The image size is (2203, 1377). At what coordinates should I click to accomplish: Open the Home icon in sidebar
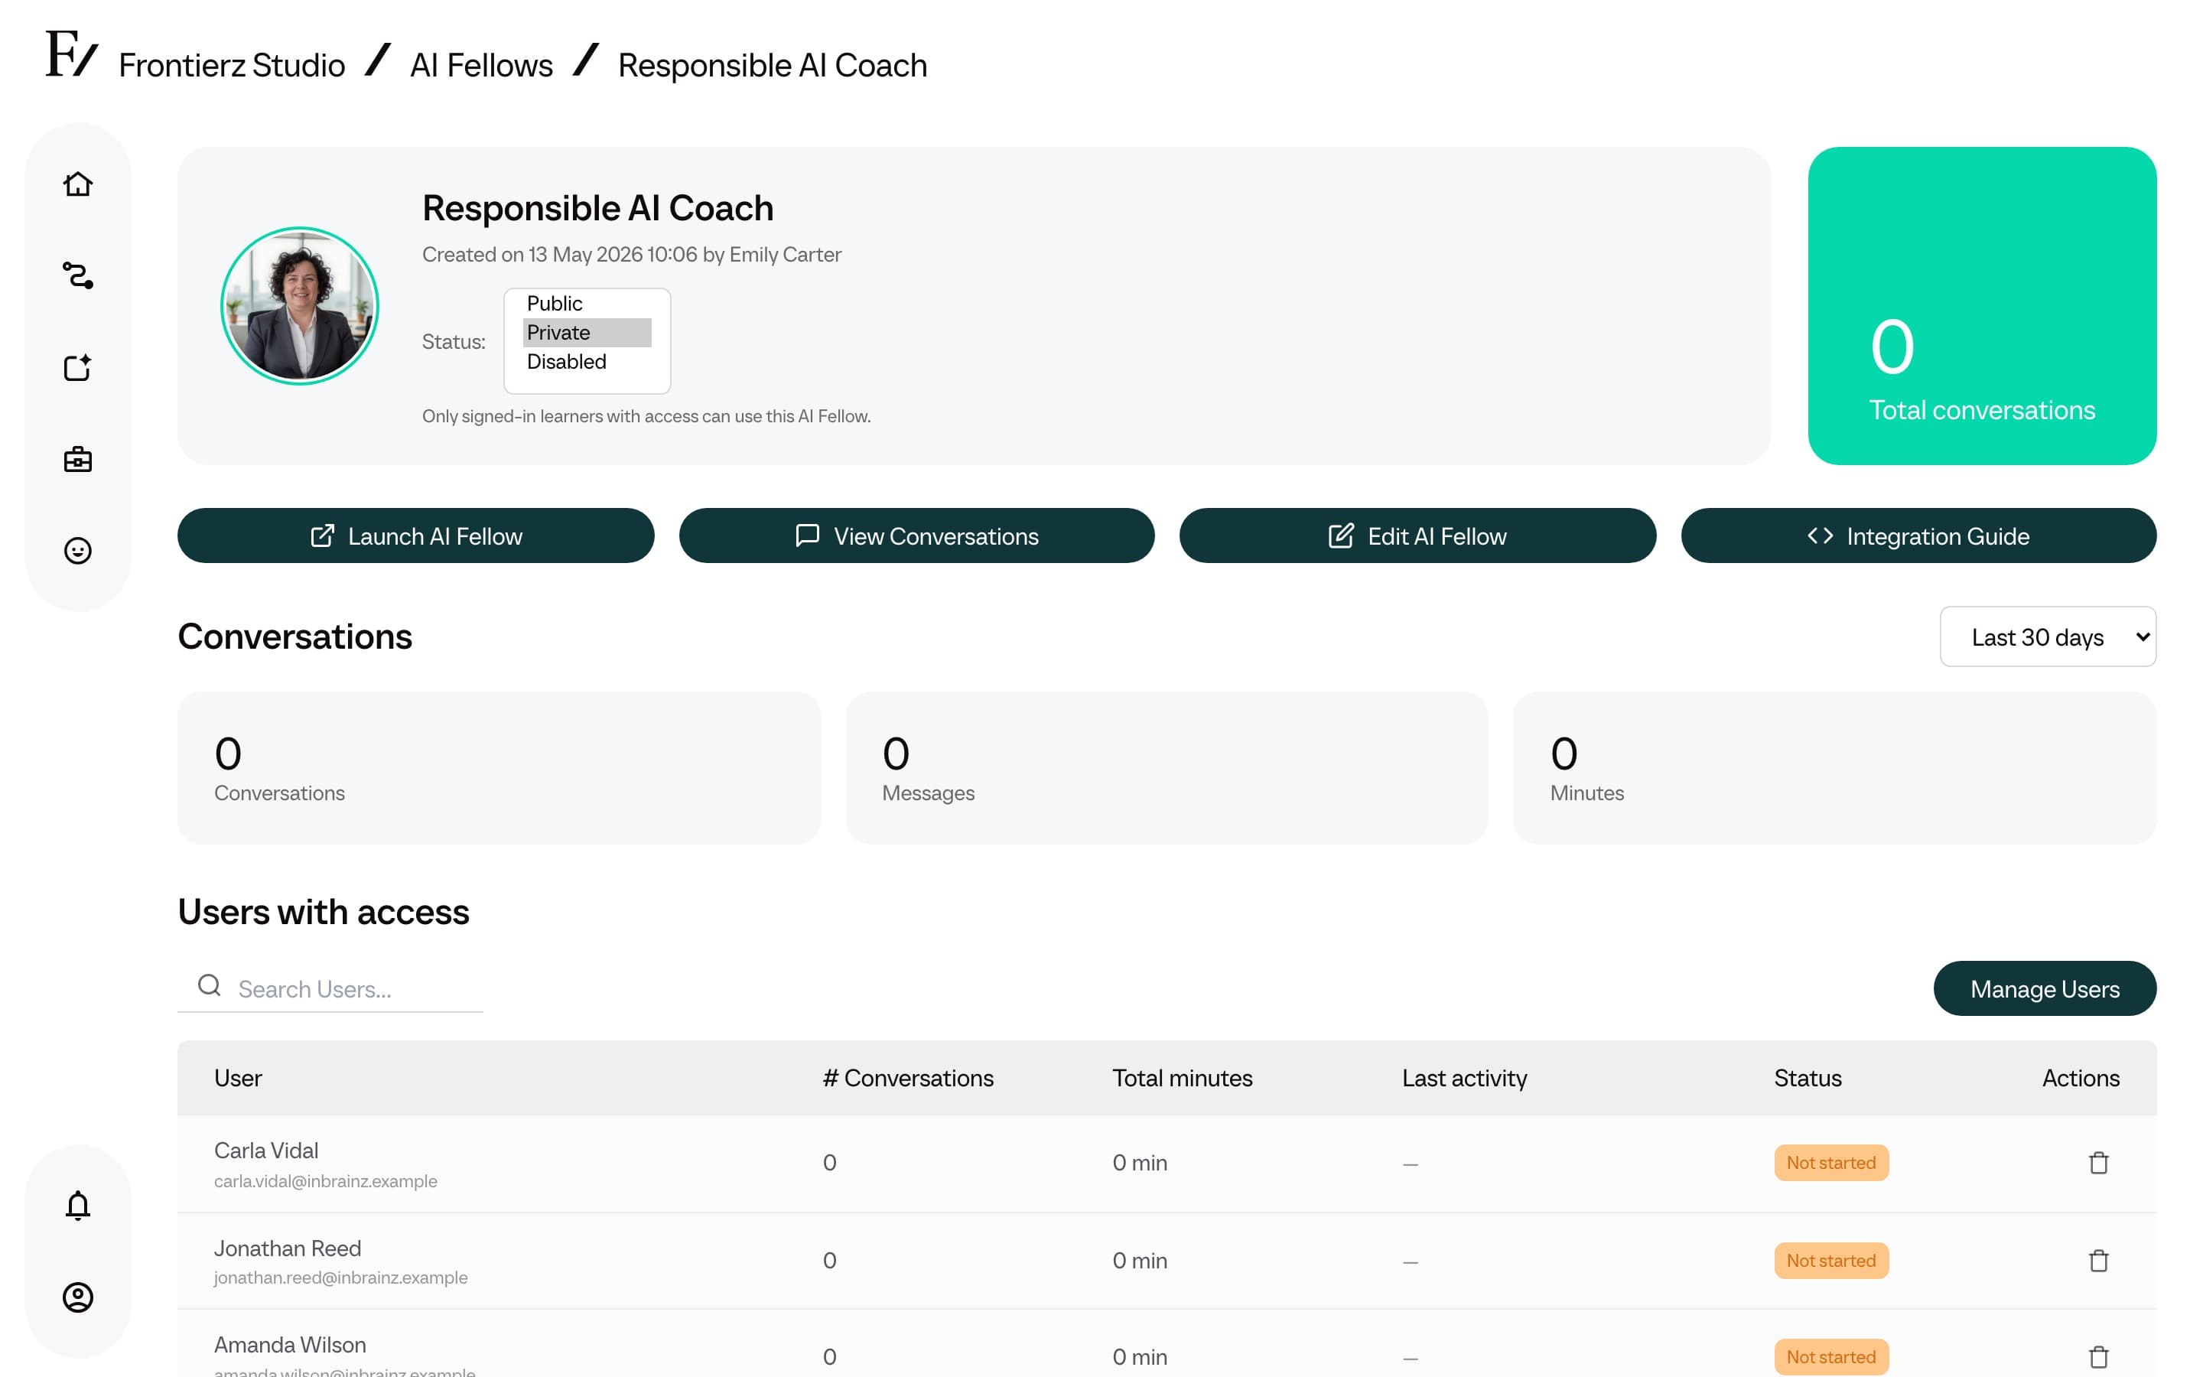click(77, 184)
